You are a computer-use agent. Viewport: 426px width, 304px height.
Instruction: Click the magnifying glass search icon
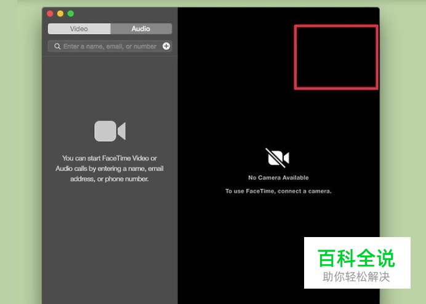57,46
